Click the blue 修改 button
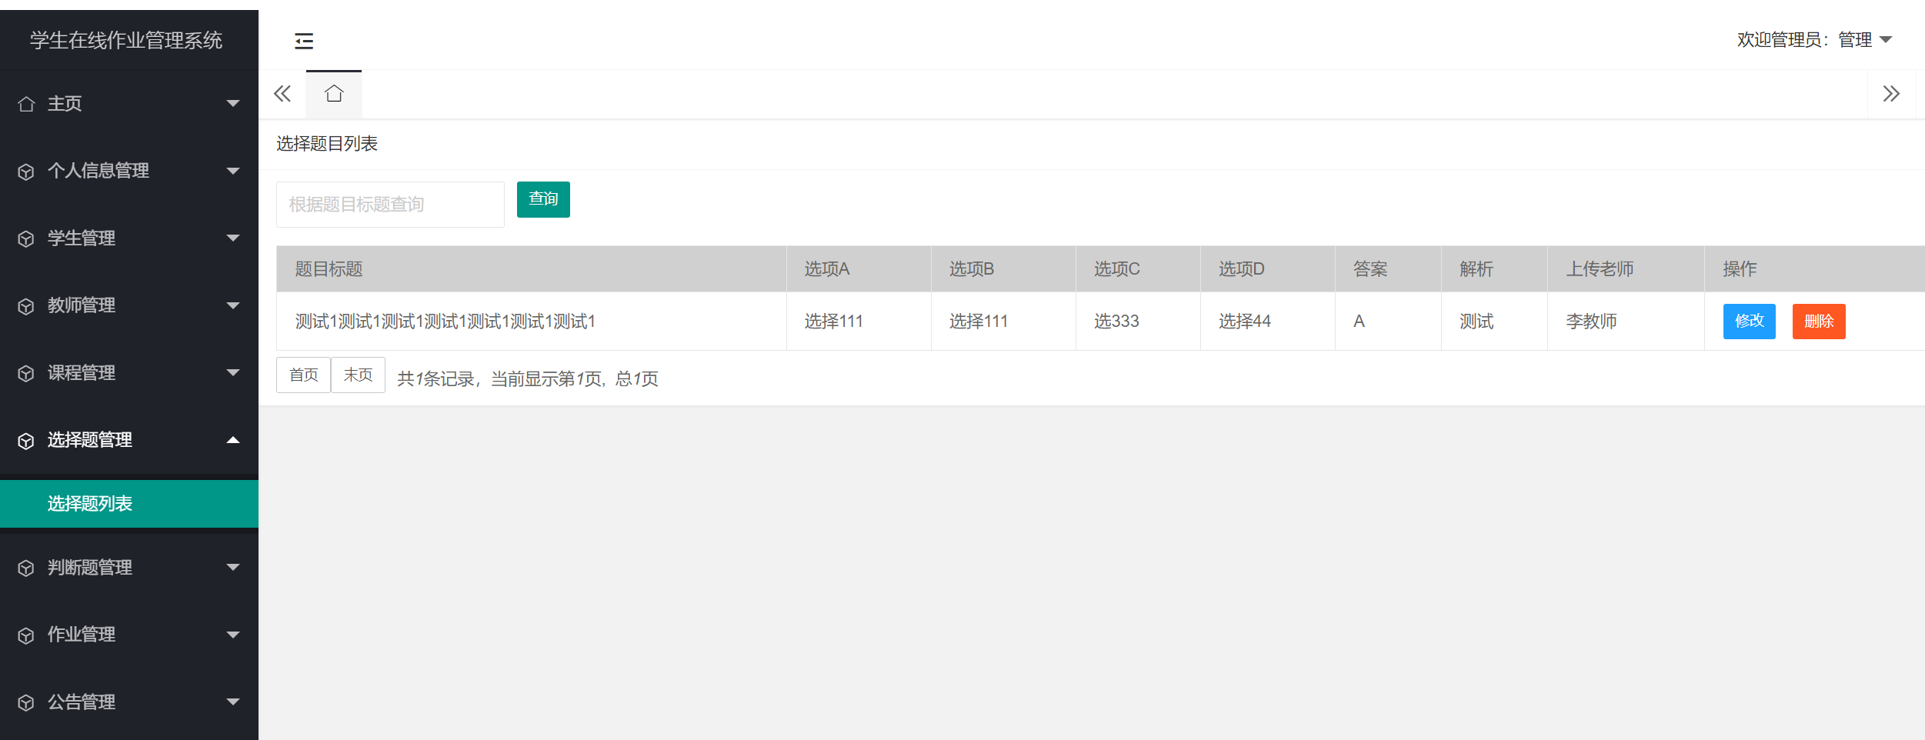The height and width of the screenshot is (740, 1925). (x=1749, y=322)
